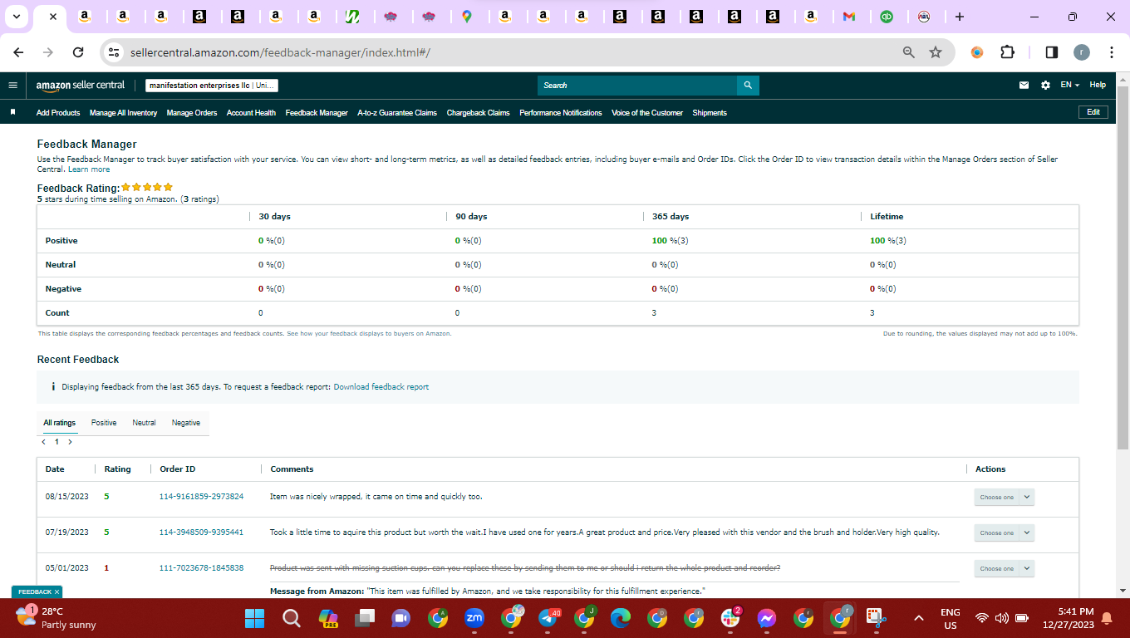Open the action dropdown for order 114-9161859-2973824
1130x638 pixels.
[x=1004, y=497]
